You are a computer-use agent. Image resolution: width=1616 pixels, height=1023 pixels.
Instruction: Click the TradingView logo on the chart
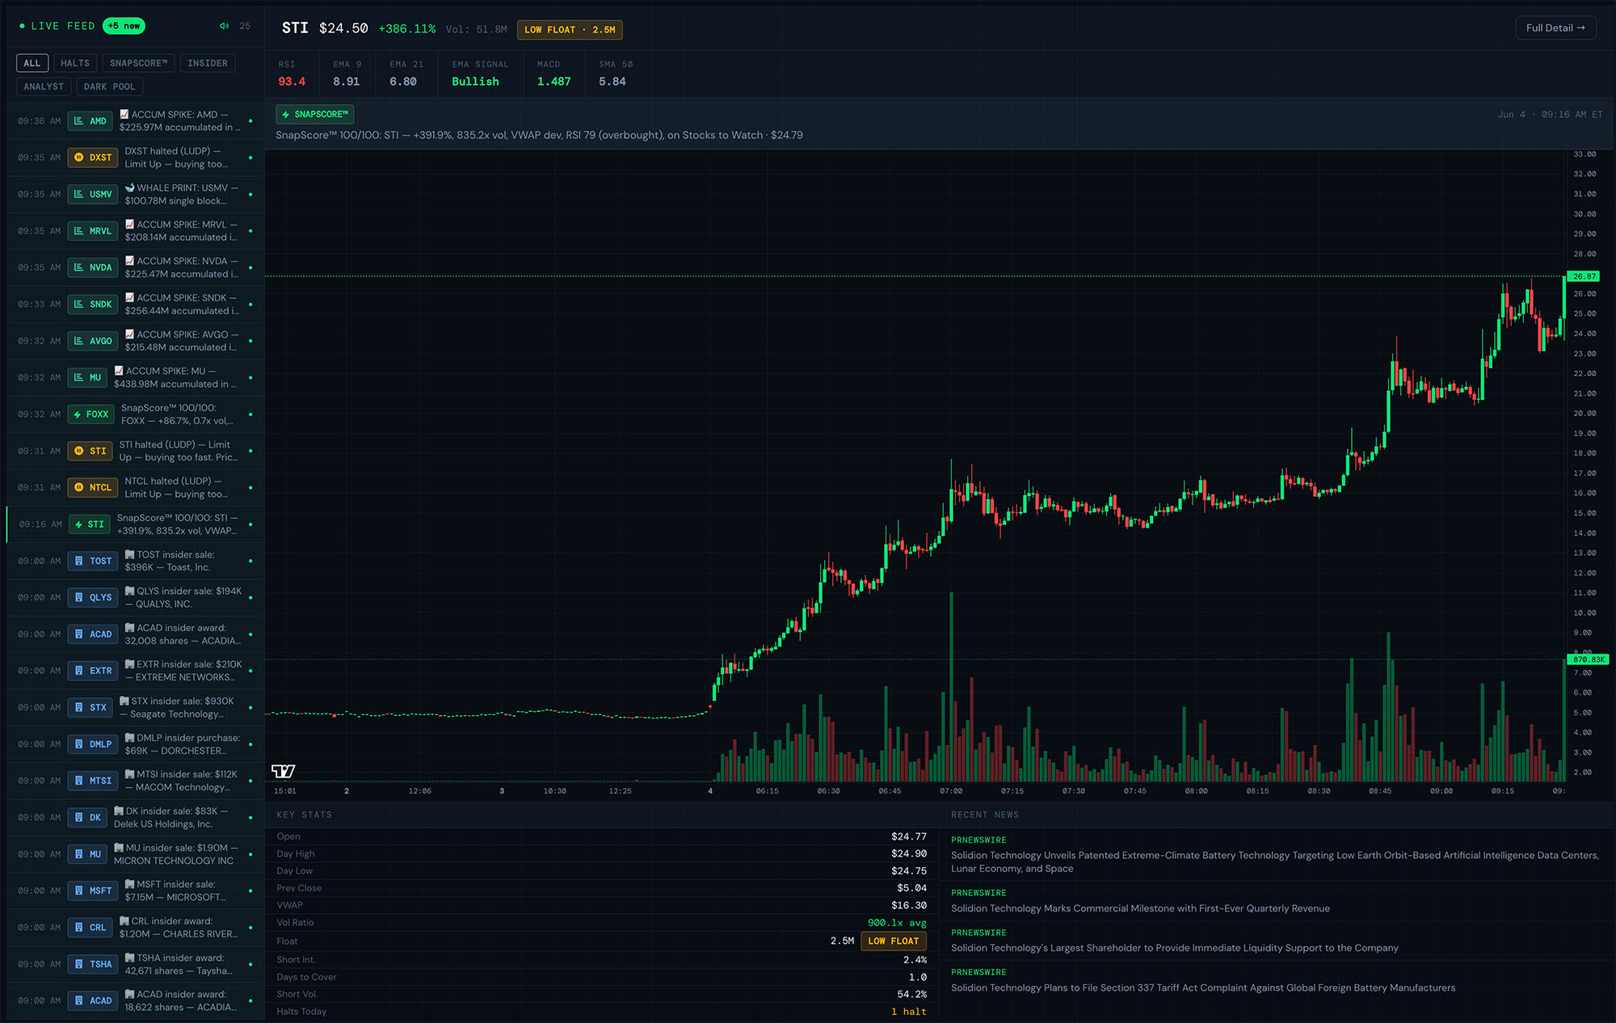coord(284,771)
